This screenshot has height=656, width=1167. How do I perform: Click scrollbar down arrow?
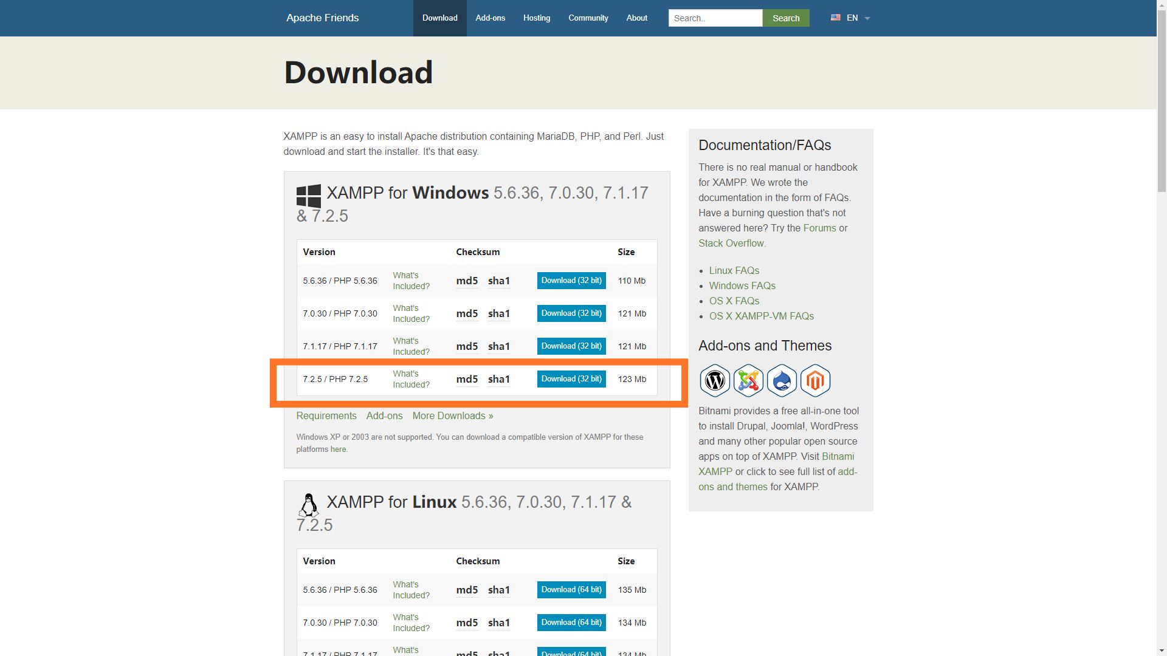[x=1162, y=651]
